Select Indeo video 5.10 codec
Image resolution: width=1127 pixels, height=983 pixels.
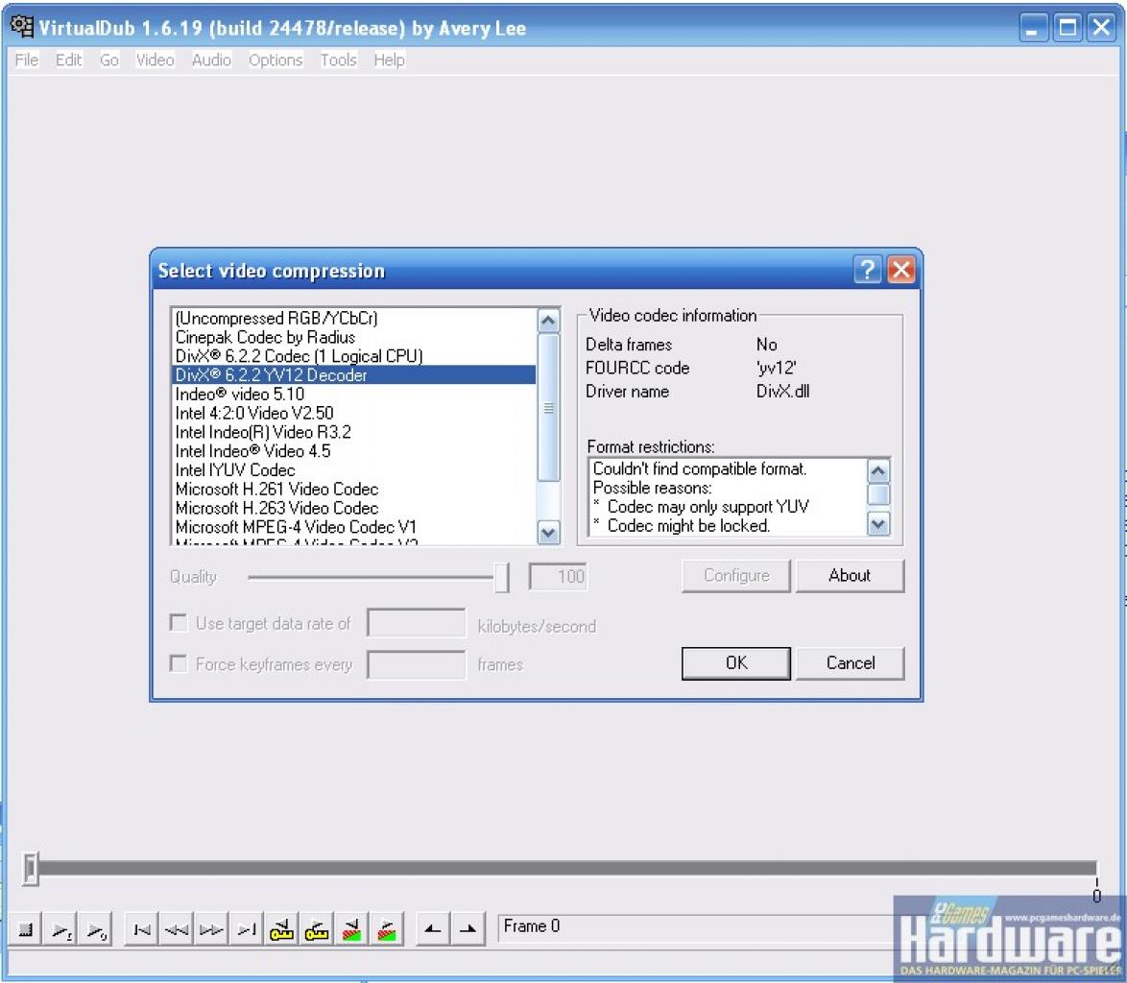355,394
